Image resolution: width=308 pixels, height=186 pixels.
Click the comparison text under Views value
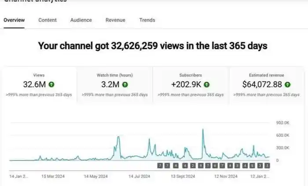[39, 95]
